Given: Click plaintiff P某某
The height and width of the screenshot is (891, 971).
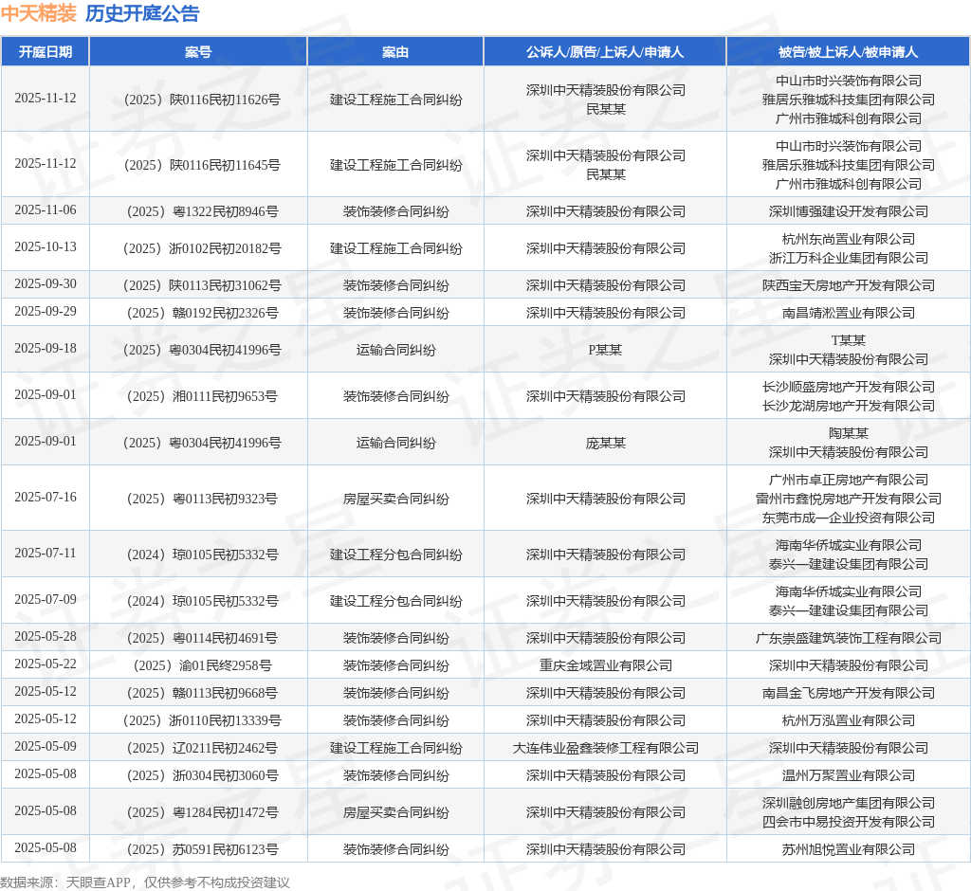Looking at the screenshot, I should coord(605,351).
